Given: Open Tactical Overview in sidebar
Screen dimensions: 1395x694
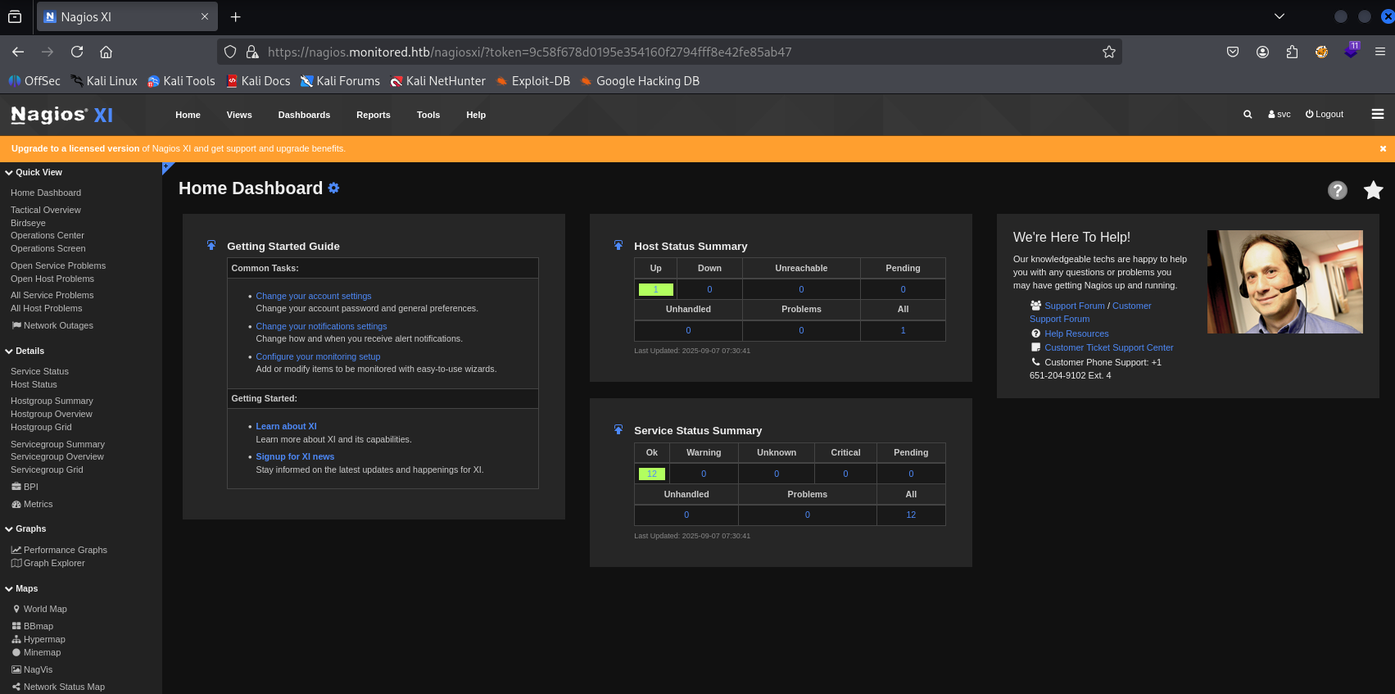Looking at the screenshot, I should (46, 210).
